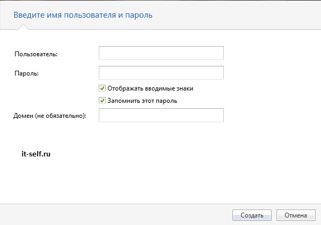Toggle Запомнить этот пароль checkbox
The width and height of the screenshot is (321, 225).
tap(102, 101)
